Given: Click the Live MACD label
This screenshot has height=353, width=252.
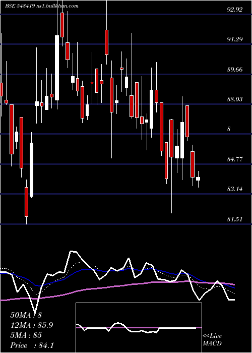Looking at the screenshot, I should pyautogui.click(x=212, y=340).
